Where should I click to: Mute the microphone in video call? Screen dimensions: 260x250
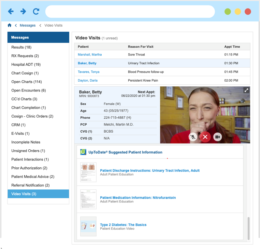tap(193, 137)
